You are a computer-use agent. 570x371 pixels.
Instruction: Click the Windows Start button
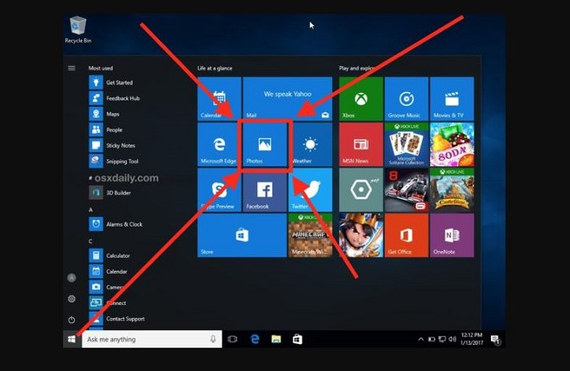(72, 339)
